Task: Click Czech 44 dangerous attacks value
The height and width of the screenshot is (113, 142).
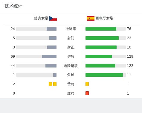Action: click(x=13, y=66)
